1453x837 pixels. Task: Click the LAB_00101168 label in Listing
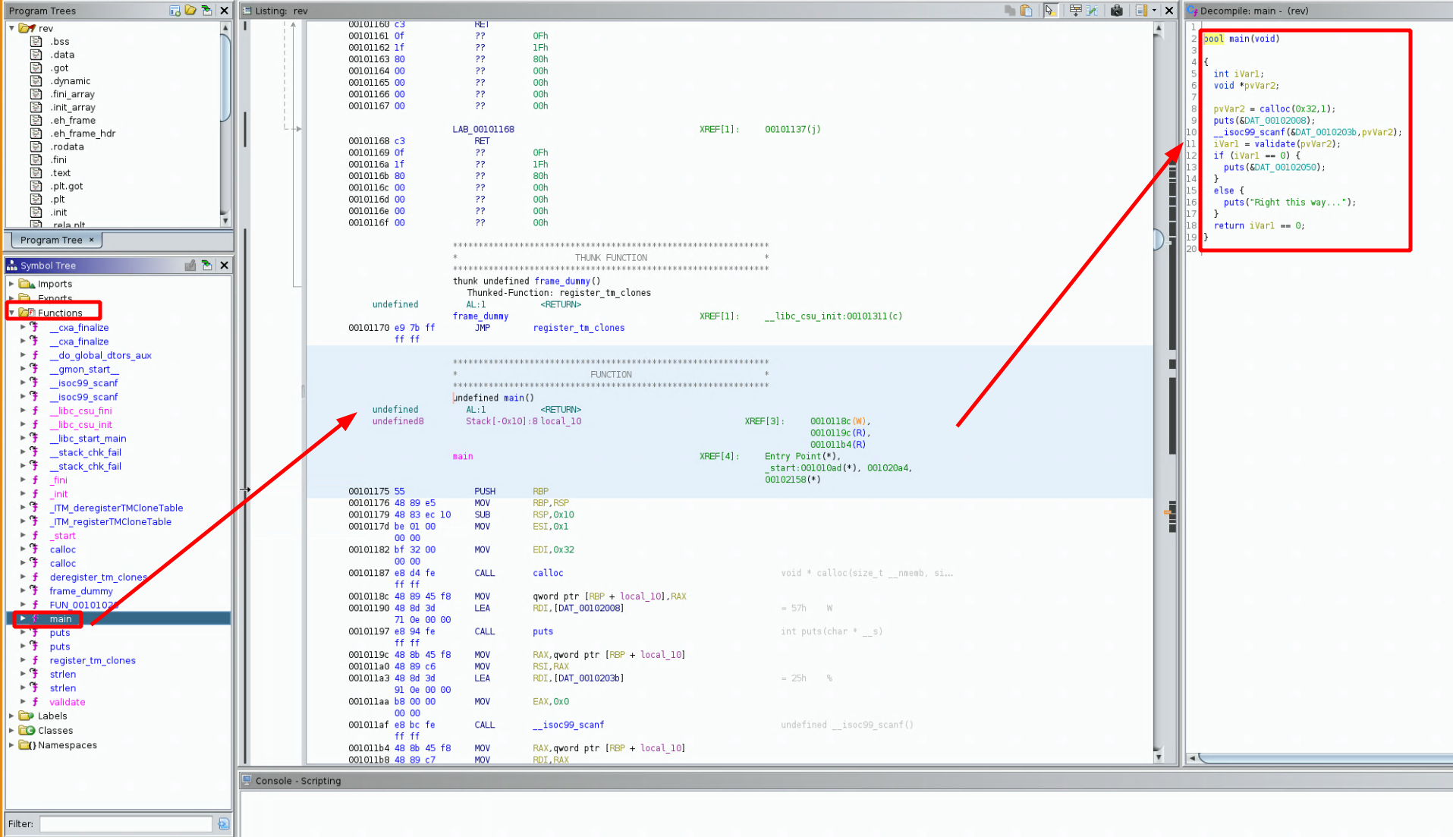(x=483, y=129)
